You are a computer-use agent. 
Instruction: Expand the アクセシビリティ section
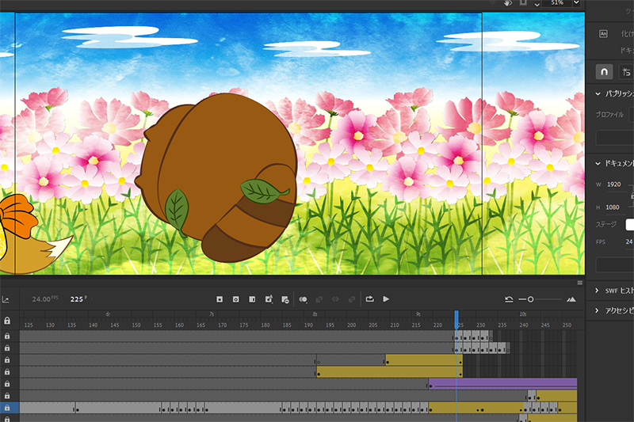[x=597, y=311]
